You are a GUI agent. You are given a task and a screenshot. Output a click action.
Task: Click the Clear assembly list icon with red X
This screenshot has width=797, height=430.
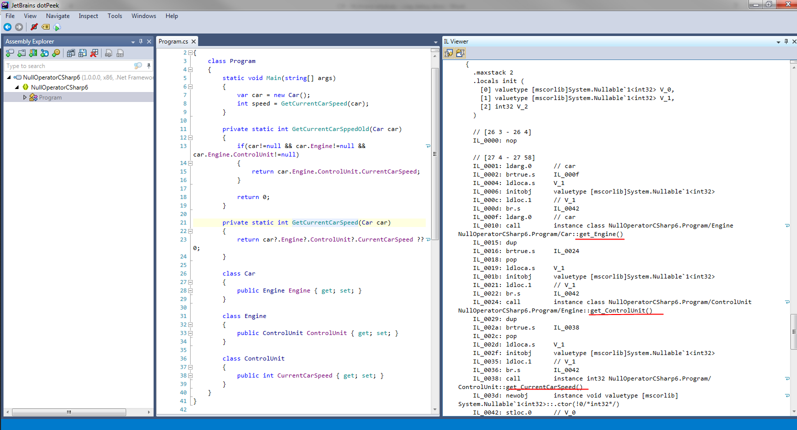coord(94,53)
